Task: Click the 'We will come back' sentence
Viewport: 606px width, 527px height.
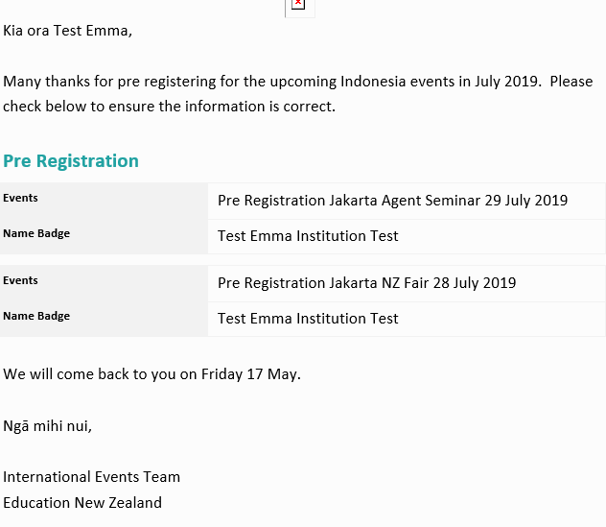Action: coord(151,374)
